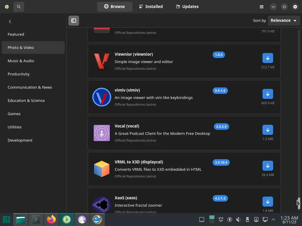Open removable devices tray icon
This screenshot has width=302, height=226.
click(x=247, y=220)
